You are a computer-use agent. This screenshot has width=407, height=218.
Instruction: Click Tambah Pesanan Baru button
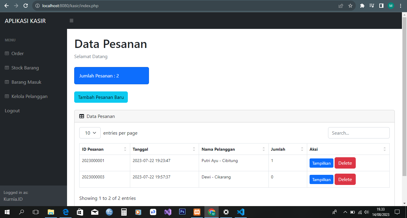101,97
